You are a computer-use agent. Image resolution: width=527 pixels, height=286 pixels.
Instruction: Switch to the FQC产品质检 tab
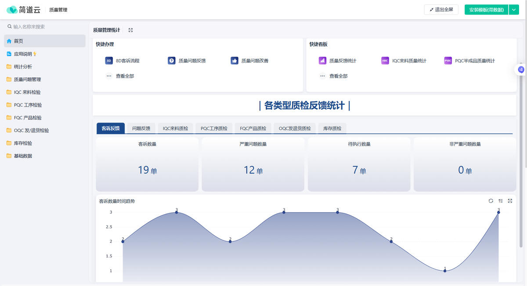point(253,129)
